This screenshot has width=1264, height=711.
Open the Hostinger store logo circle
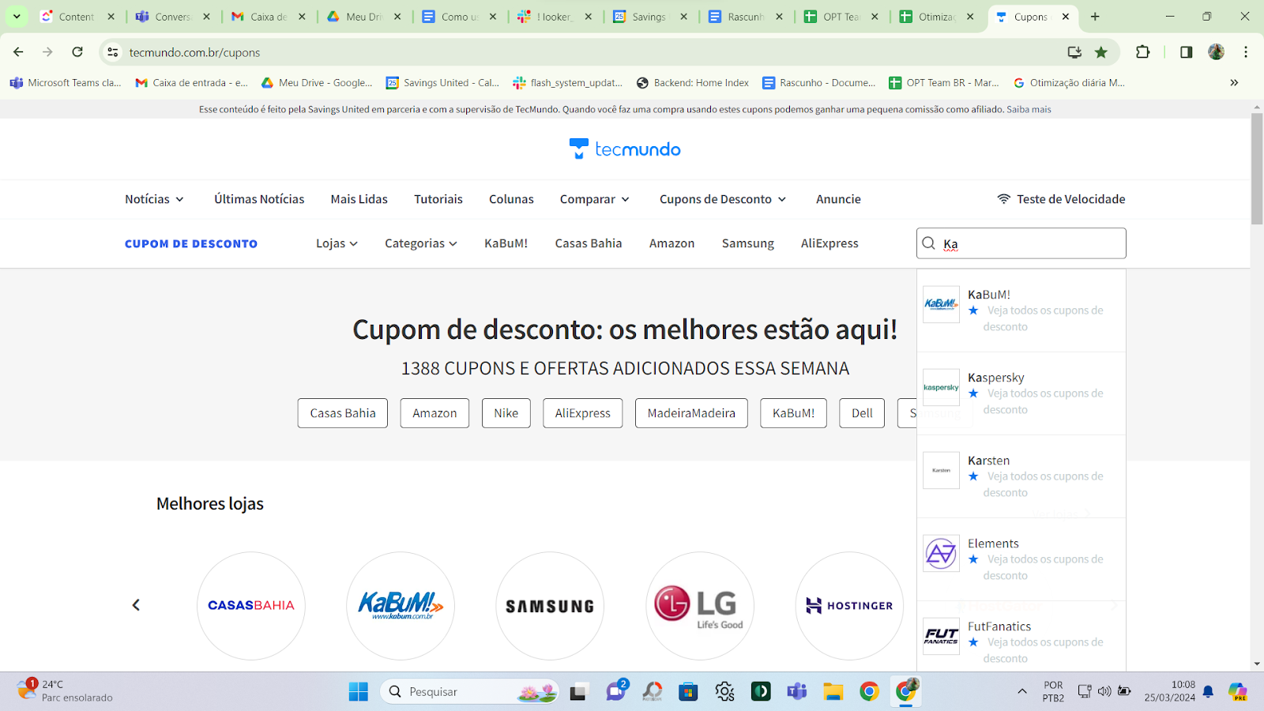point(849,605)
